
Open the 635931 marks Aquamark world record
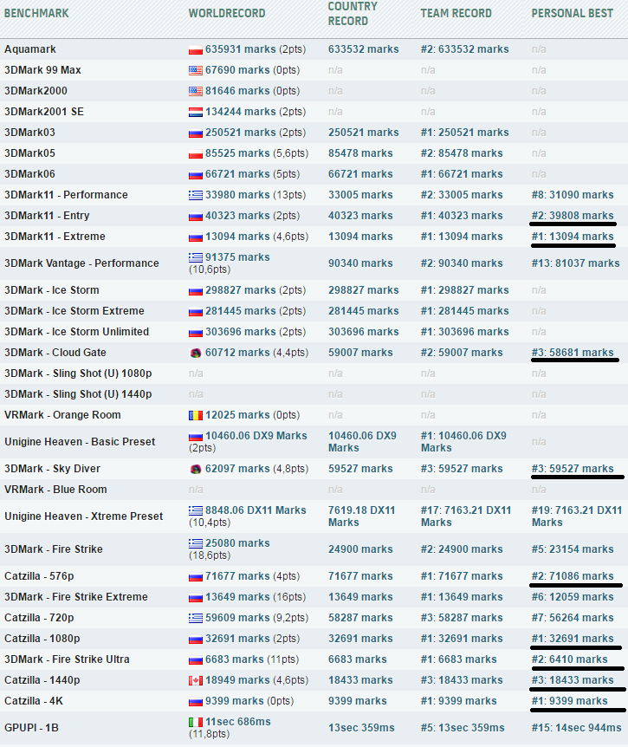tap(238, 49)
